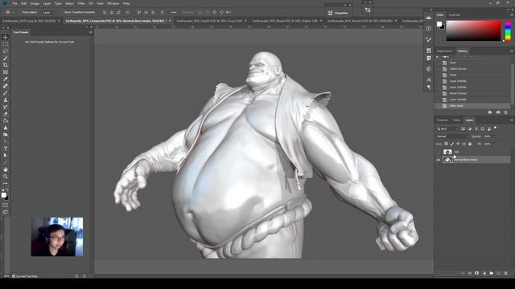
Task: Open the layer Opacity dropdown arrow
Action: (x=493, y=136)
